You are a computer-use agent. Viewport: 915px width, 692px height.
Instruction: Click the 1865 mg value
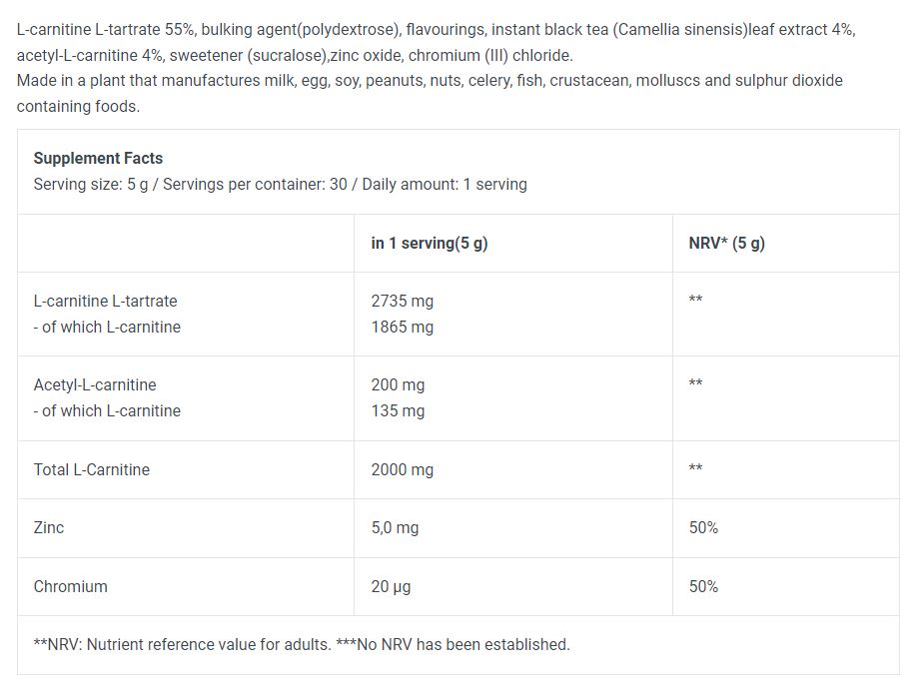pyautogui.click(x=403, y=327)
